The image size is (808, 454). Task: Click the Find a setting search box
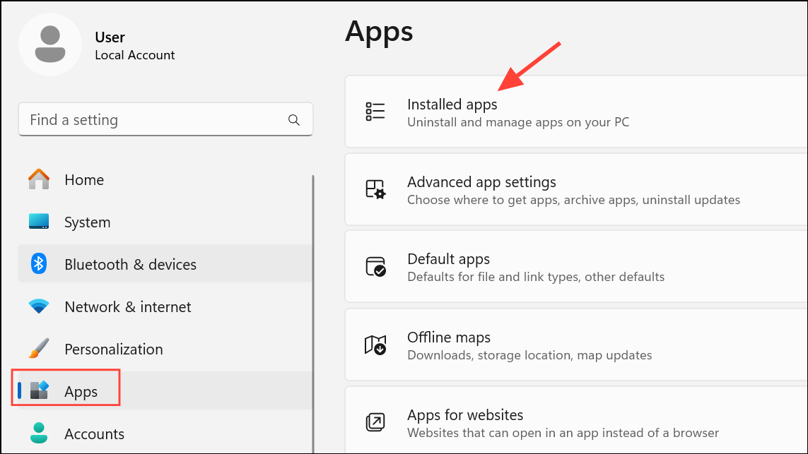(x=156, y=120)
